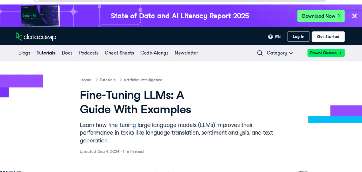The width and height of the screenshot is (362, 172).
Task: Open the Cheat Sheets page
Action: [119, 53]
